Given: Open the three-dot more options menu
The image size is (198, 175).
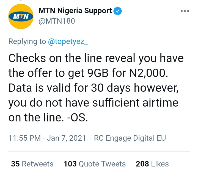Looking at the screenshot, I should pos(185,11).
